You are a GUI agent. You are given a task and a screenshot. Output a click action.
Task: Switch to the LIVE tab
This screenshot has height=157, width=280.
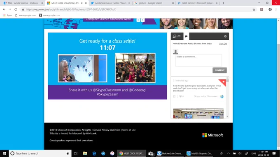click(x=177, y=36)
